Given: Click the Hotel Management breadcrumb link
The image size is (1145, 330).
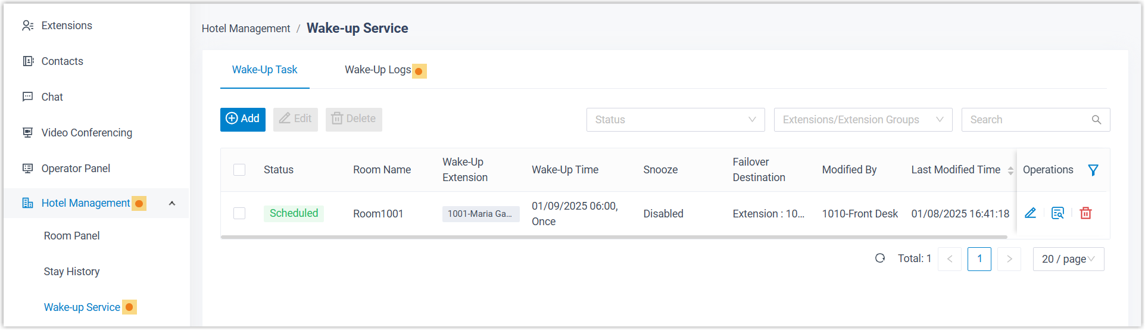Looking at the screenshot, I should coord(246,29).
